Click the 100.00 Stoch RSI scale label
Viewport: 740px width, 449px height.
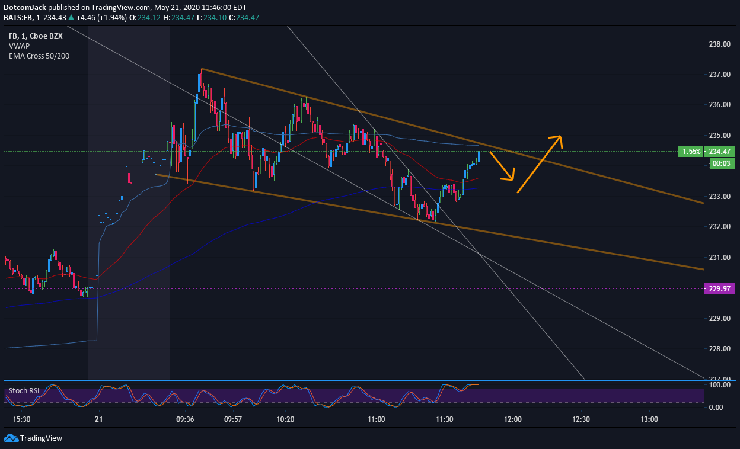(719, 385)
